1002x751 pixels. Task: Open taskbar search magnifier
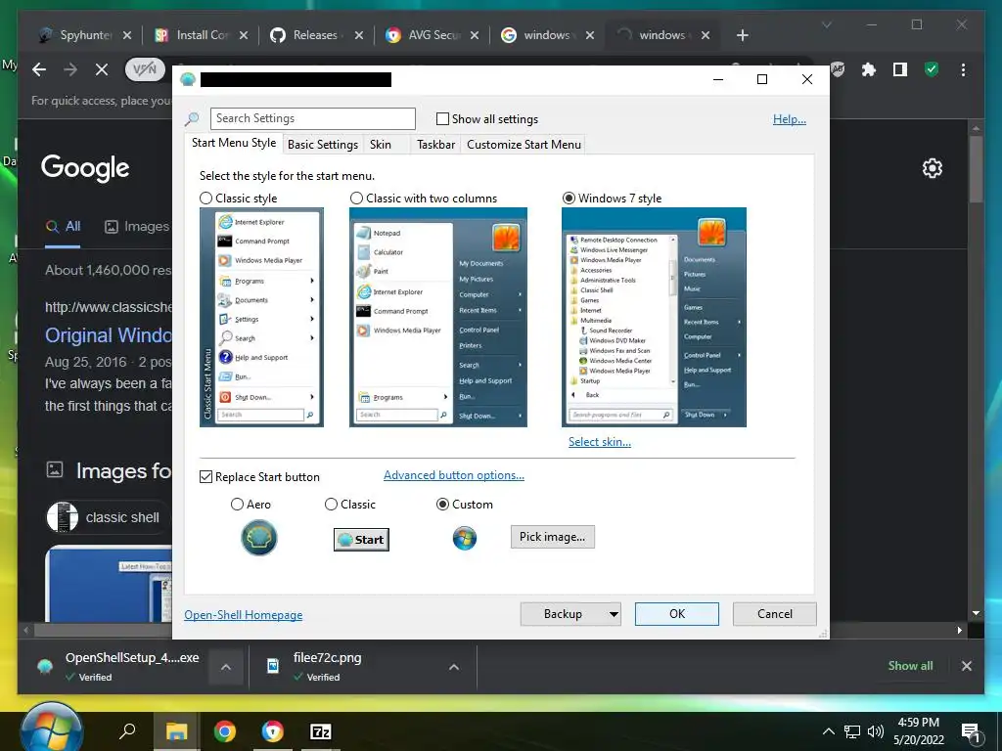click(127, 731)
